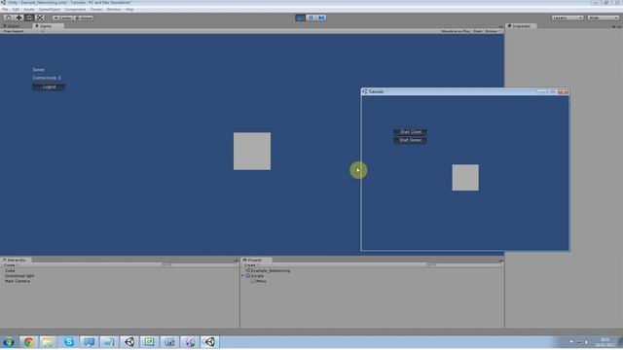Open the Layers dropdown
Screen dimensions: 623x350
568,17
